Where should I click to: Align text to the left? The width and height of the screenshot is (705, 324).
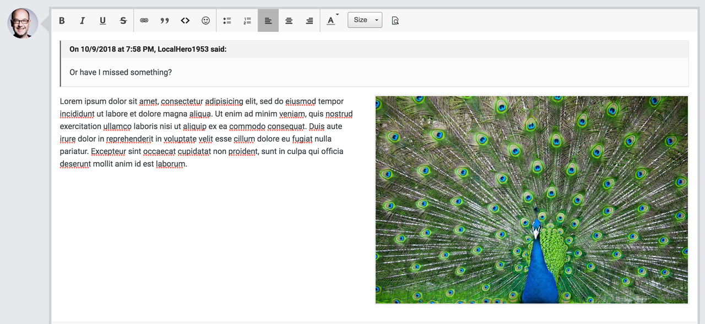tap(268, 20)
